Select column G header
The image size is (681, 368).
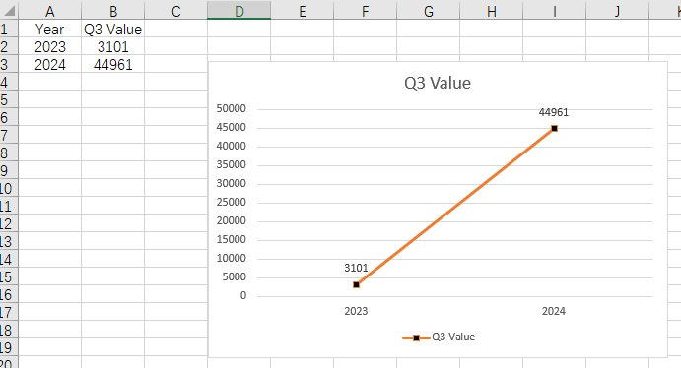tap(429, 10)
